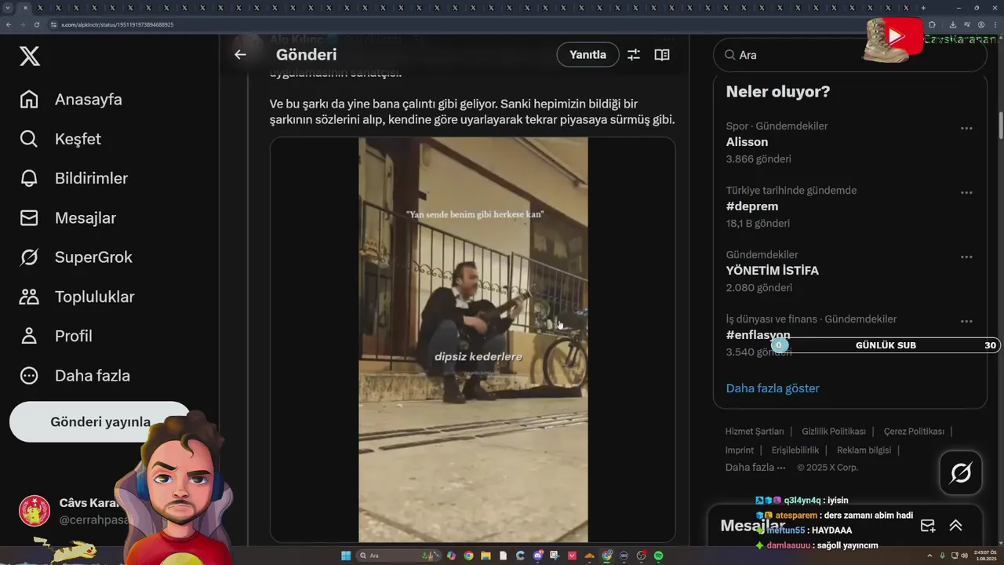
Task: Open browser downloads icon
Action: 953,24
